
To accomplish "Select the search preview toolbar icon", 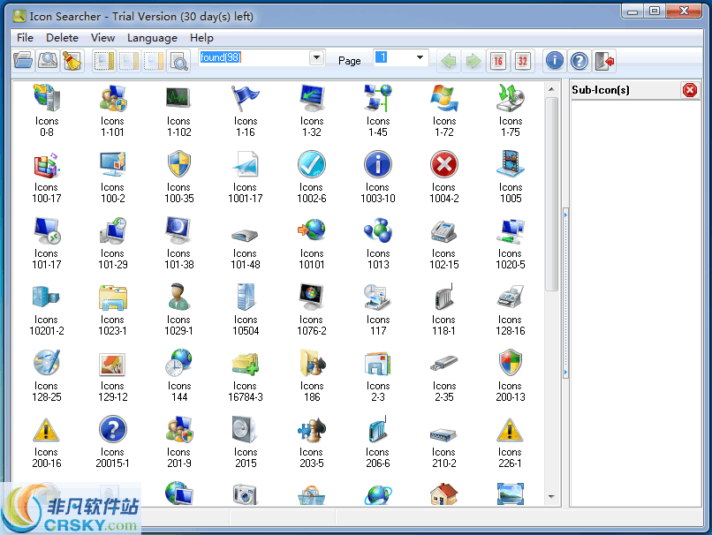I will pyautogui.click(x=178, y=60).
